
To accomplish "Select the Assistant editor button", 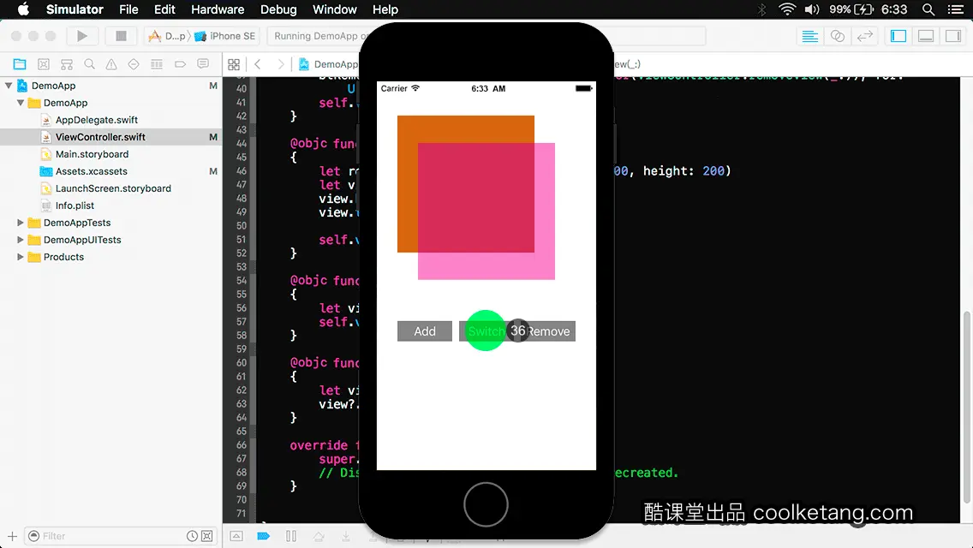I will (x=837, y=36).
